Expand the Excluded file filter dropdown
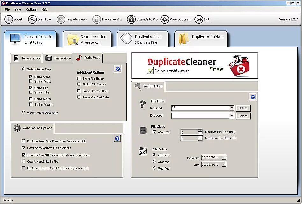The height and width of the screenshot is (204, 302). [x=232, y=116]
